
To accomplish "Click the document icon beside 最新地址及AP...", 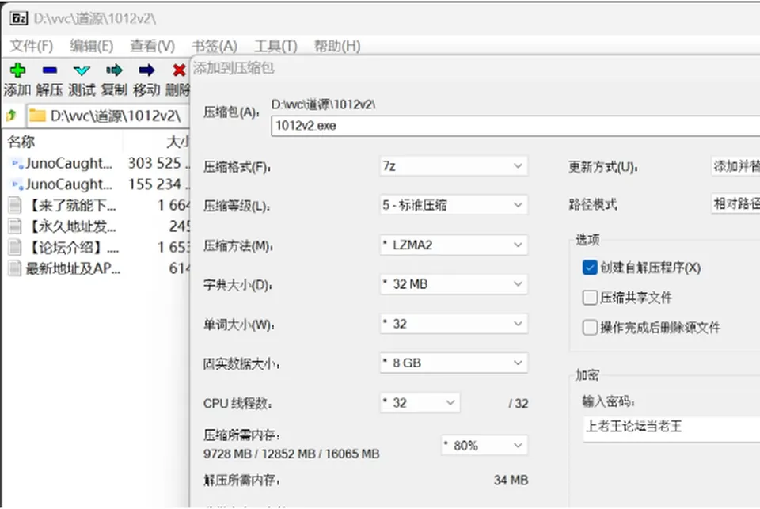I will [16, 268].
